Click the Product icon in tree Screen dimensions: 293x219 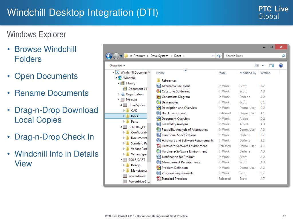pos(122,100)
